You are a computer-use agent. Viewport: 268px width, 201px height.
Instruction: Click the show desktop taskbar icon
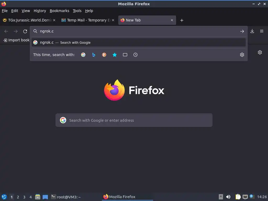tap(45, 197)
